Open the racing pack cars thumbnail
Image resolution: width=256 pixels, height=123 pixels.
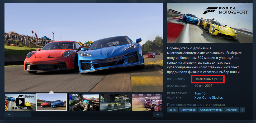tap(147, 102)
